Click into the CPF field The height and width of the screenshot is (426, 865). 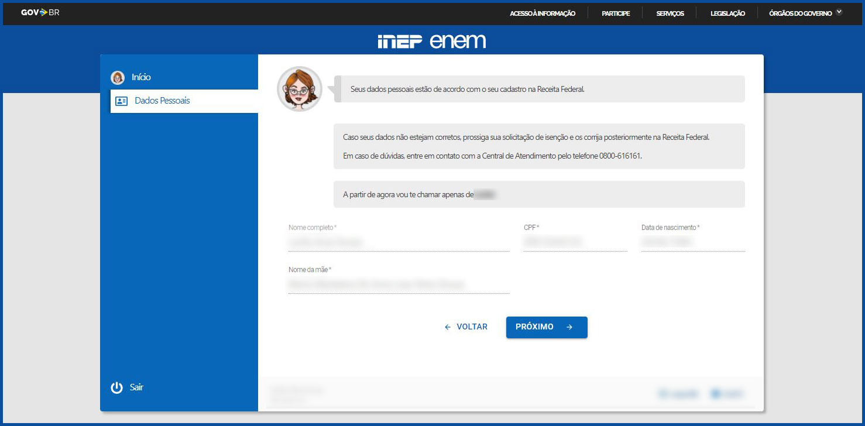[x=575, y=242]
